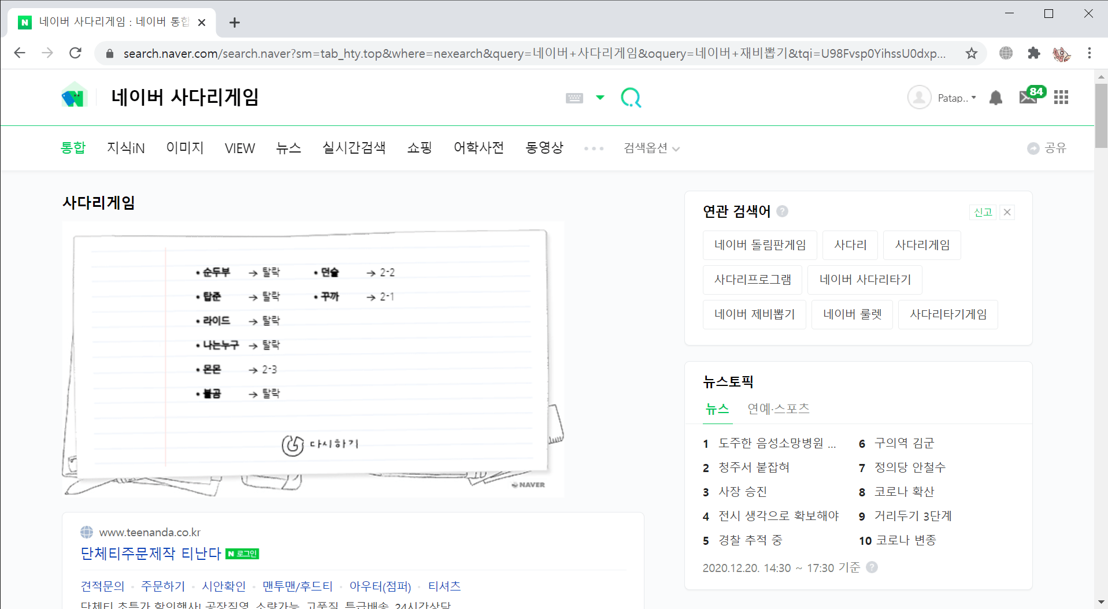Image resolution: width=1108 pixels, height=609 pixels.
Task: Open news topic 정의당 안철수
Action: pos(910,467)
